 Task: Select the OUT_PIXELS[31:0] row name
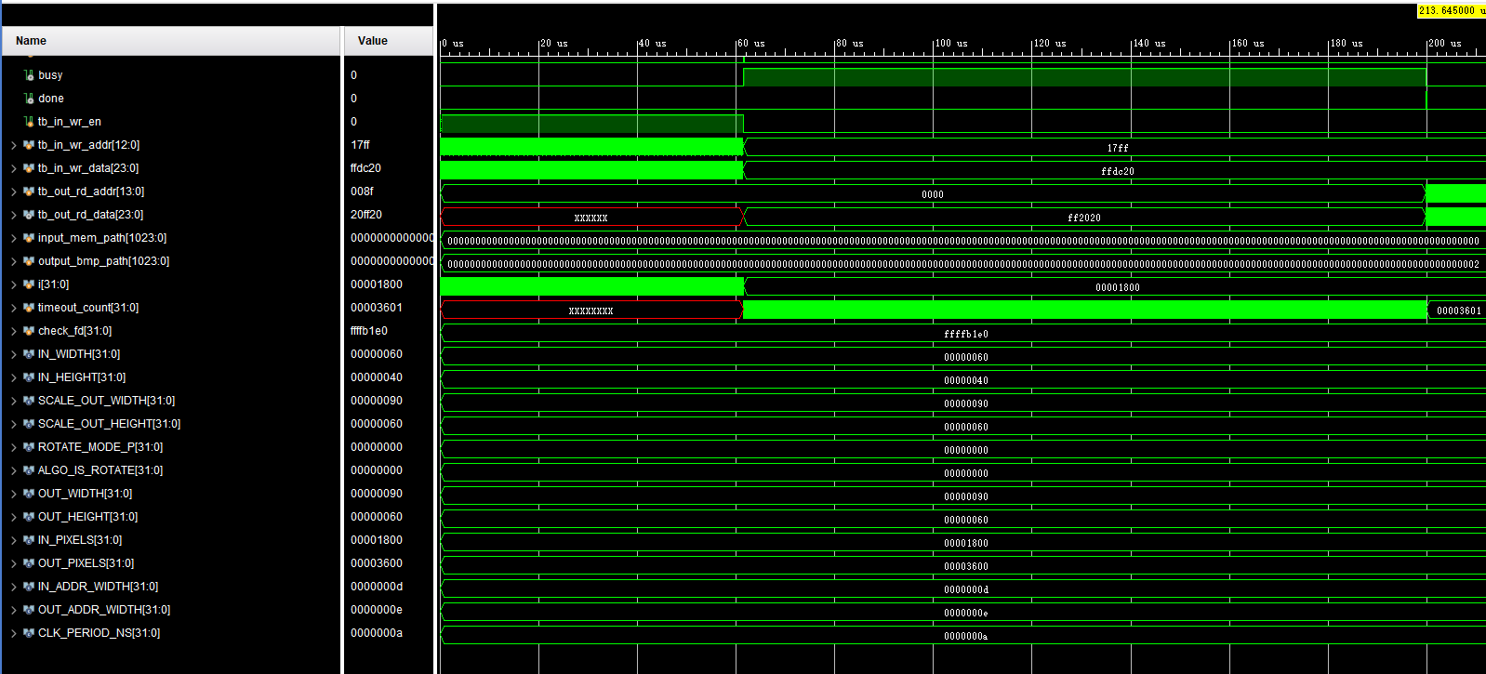pos(86,563)
